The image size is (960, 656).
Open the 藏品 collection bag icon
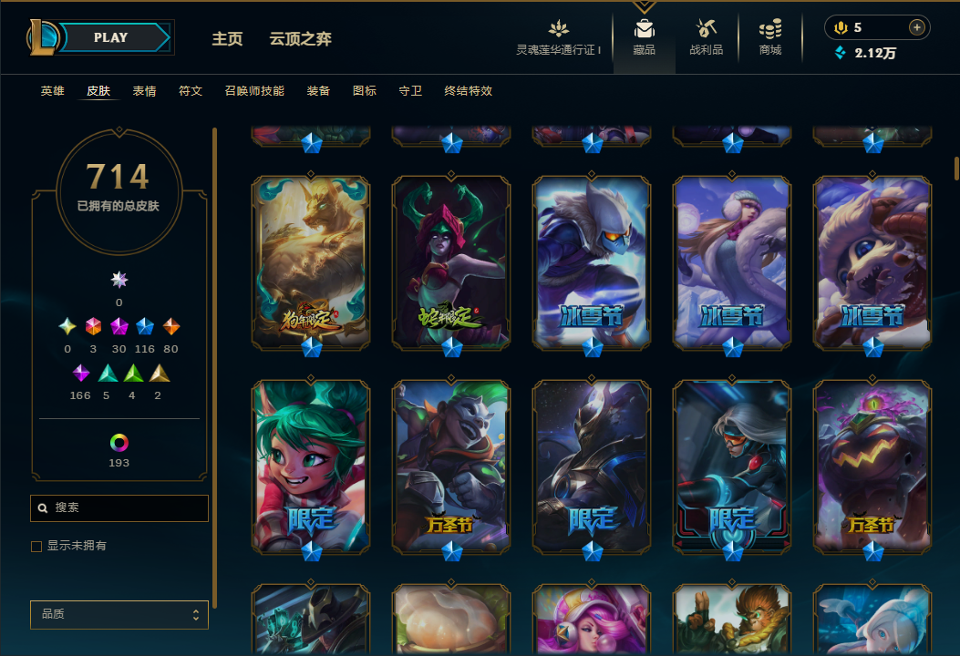pos(644,29)
